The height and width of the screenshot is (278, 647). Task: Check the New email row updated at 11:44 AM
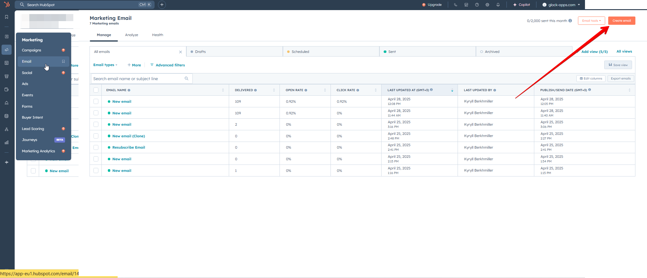point(96,113)
